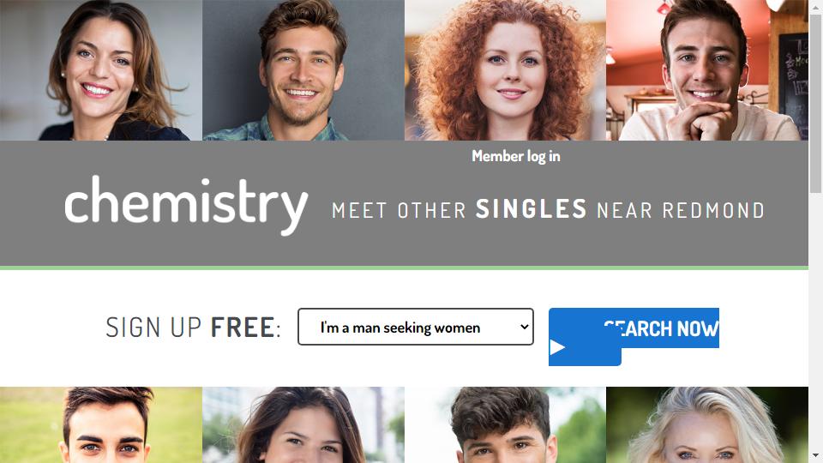The width and height of the screenshot is (823, 463).
Task: Open the "I'm a man seeking women" dropdown
Action: point(416,327)
